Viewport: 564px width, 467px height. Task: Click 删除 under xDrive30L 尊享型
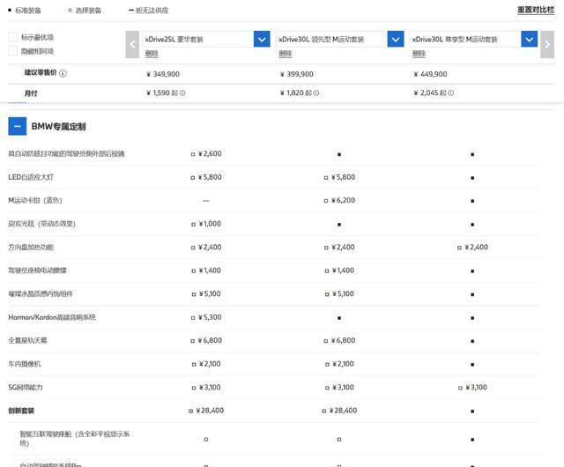(x=419, y=54)
